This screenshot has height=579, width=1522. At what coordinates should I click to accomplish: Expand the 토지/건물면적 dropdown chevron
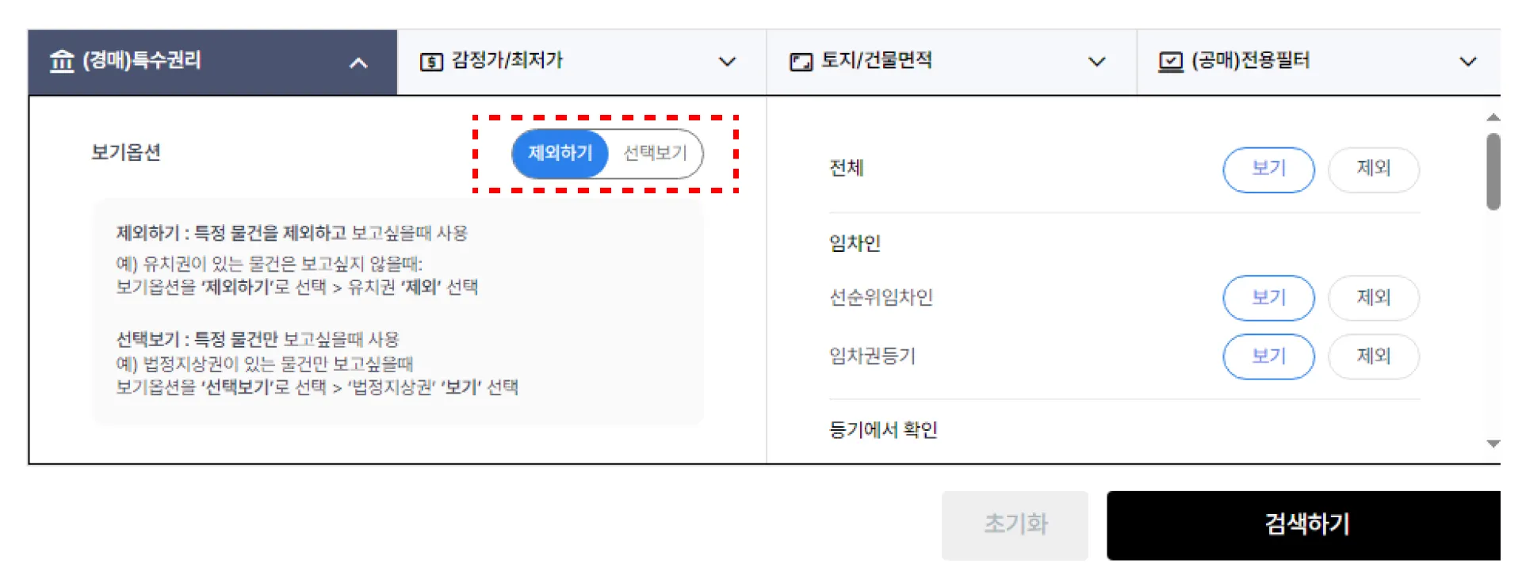(x=1097, y=62)
